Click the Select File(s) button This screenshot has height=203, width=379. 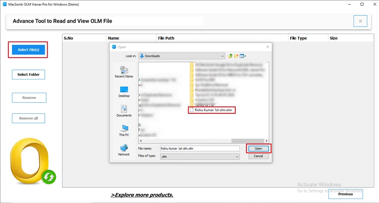28,50
